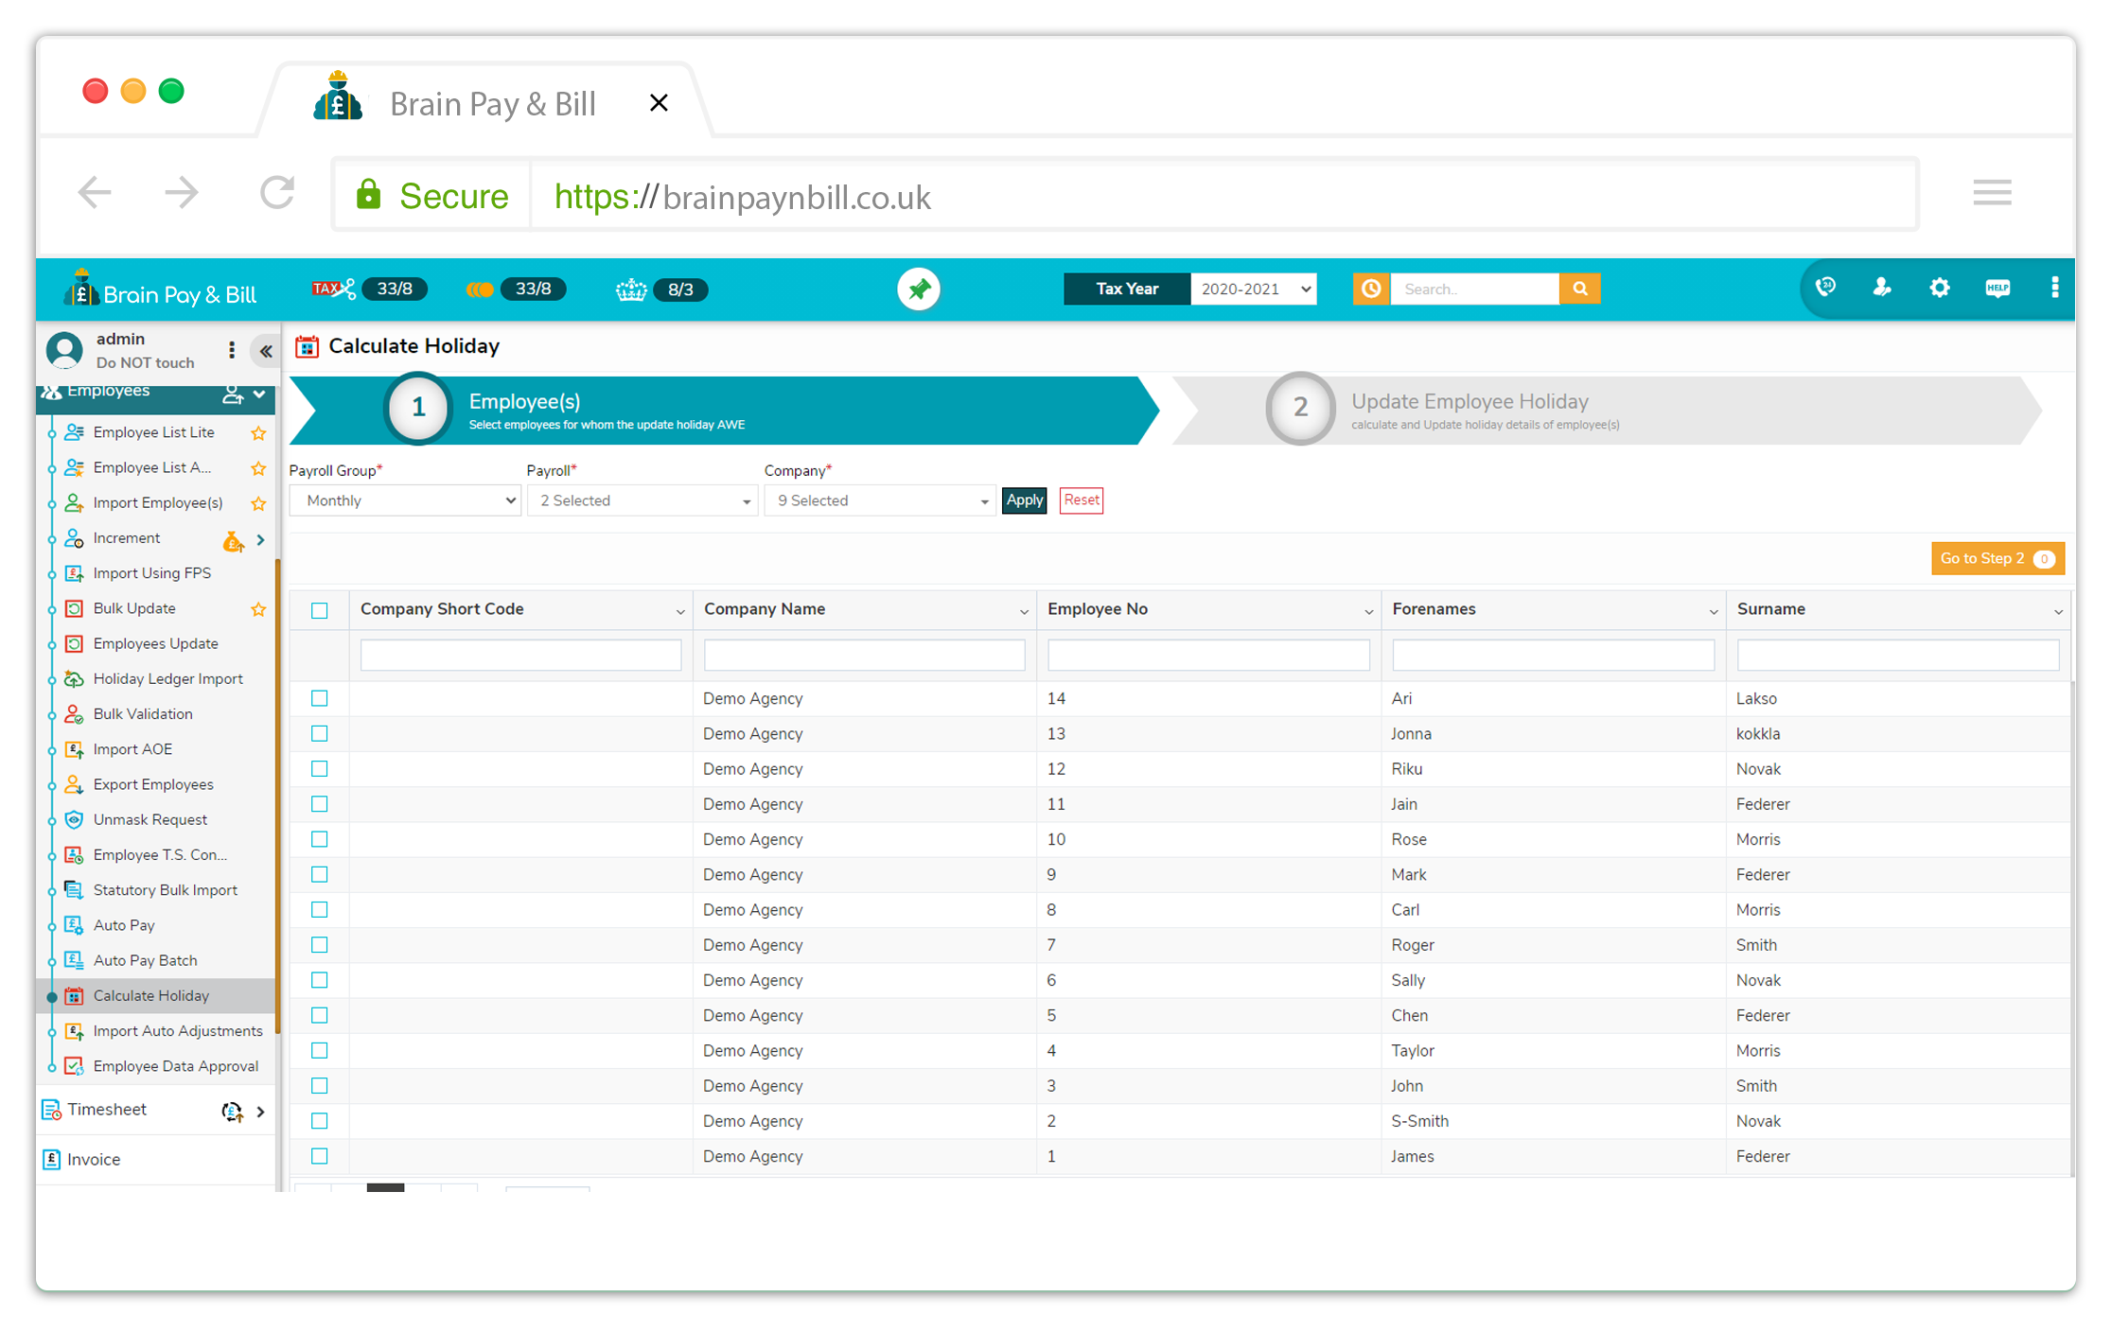Toggle the select-all header checkbox
This screenshot has height=1332, width=2112.
tap(320, 610)
